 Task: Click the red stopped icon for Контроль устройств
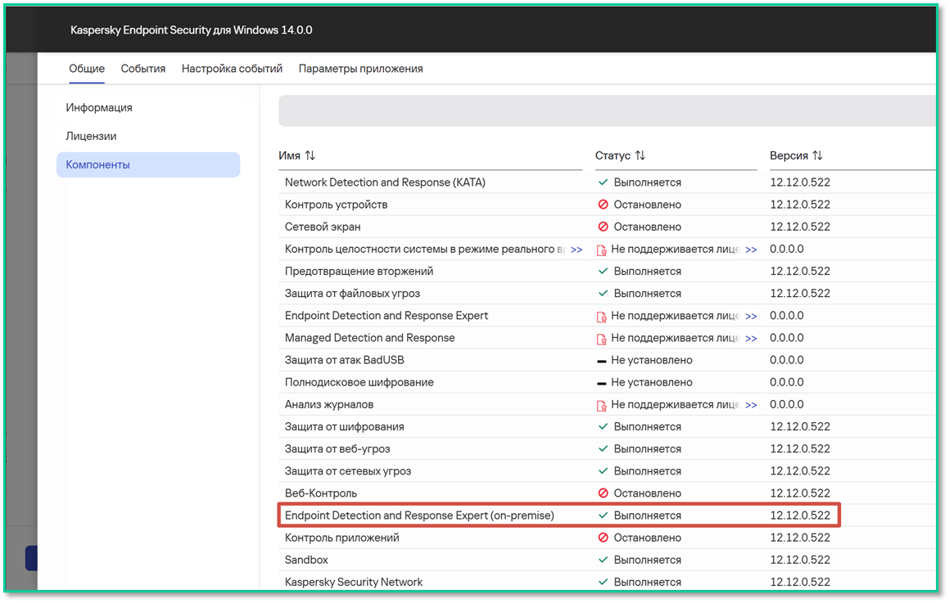click(603, 205)
